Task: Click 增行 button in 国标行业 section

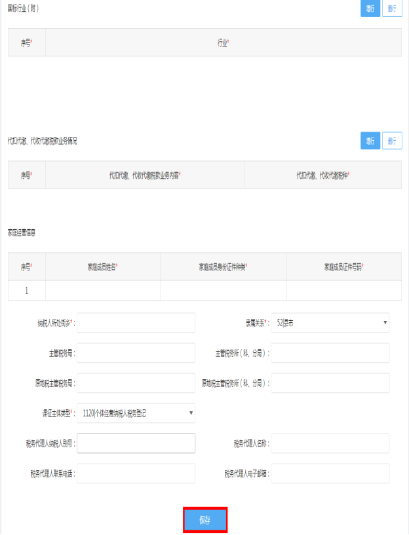Action: tap(370, 9)
